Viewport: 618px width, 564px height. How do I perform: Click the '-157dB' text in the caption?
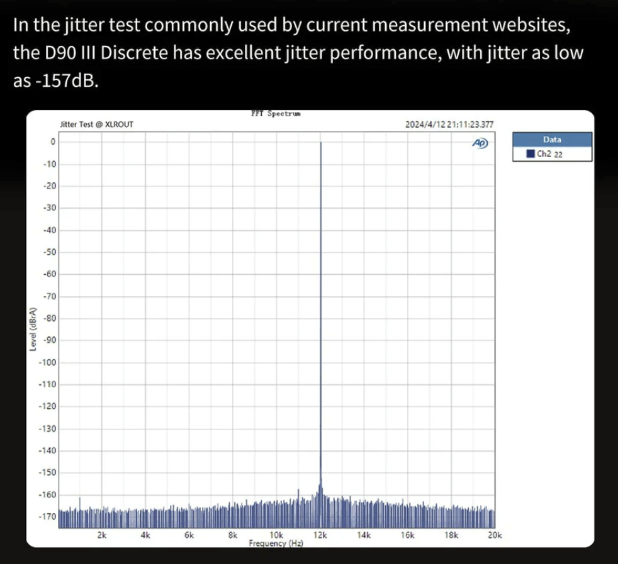coord(65,80)
